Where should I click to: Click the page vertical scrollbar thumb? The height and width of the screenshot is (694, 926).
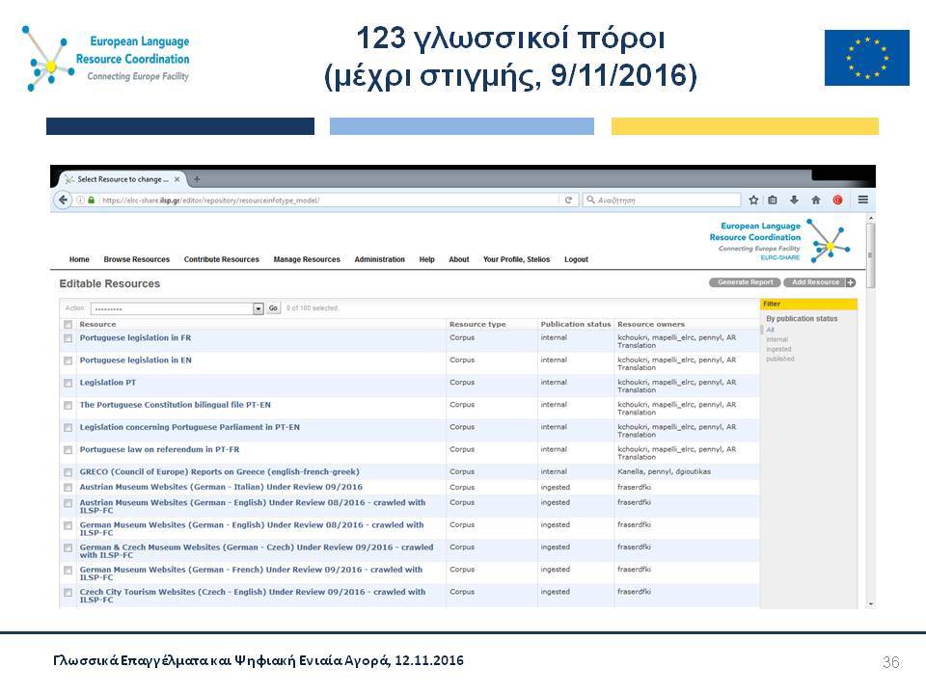[x=870, y=256]
